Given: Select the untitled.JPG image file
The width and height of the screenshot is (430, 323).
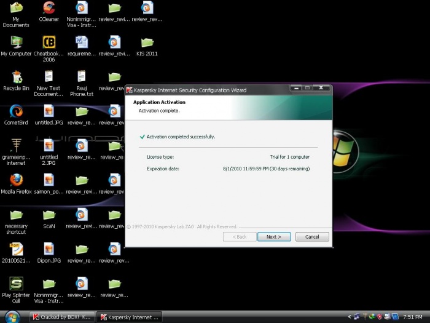Looking at the screenshot, I should pos(49,115).
